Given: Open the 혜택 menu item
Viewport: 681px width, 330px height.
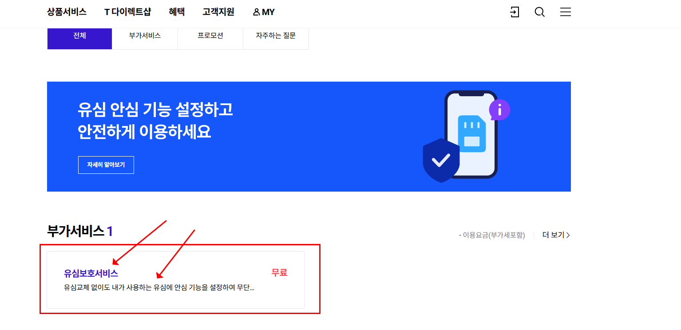Looking at the screenshot, I should pyautogui.click(x=177, y=12).
